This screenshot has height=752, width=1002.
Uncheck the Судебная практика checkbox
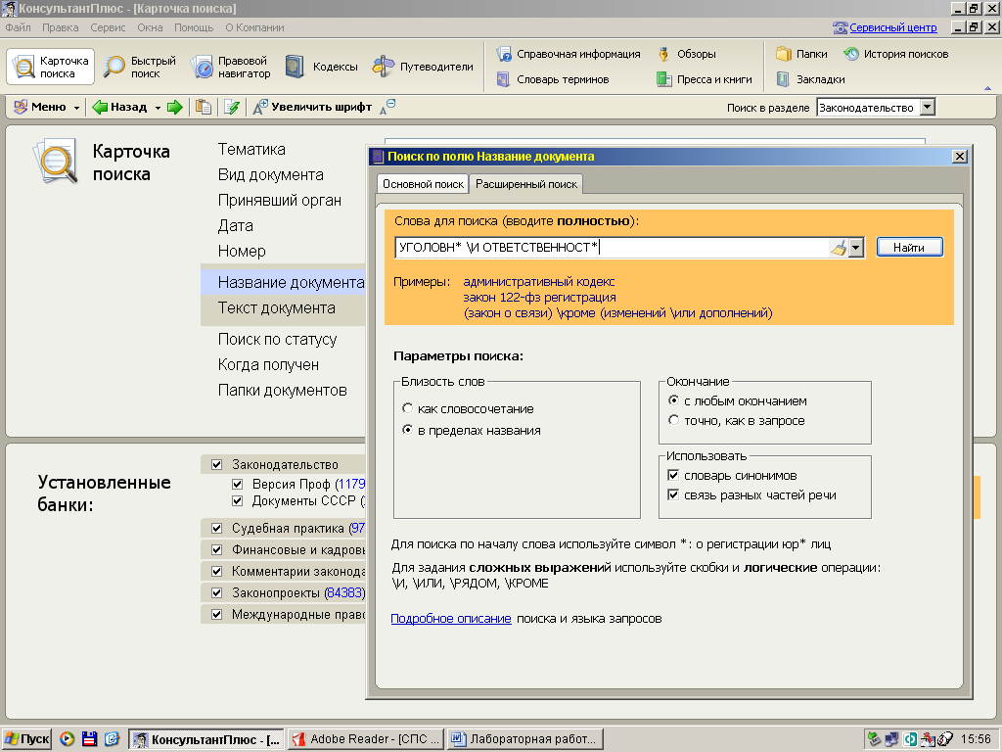pyautogui.click(x=216, y=528)
